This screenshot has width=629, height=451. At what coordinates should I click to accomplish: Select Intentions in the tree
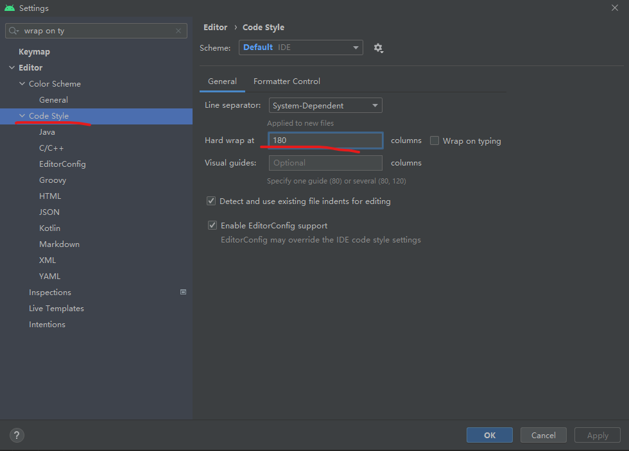[x=47, y=325]
